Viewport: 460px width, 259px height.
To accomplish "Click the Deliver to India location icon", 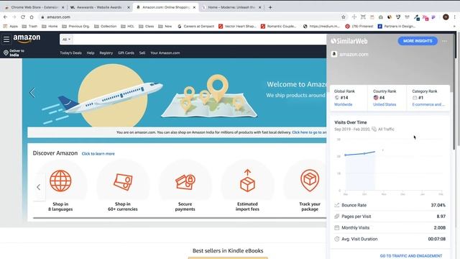I will pos(6,53).
